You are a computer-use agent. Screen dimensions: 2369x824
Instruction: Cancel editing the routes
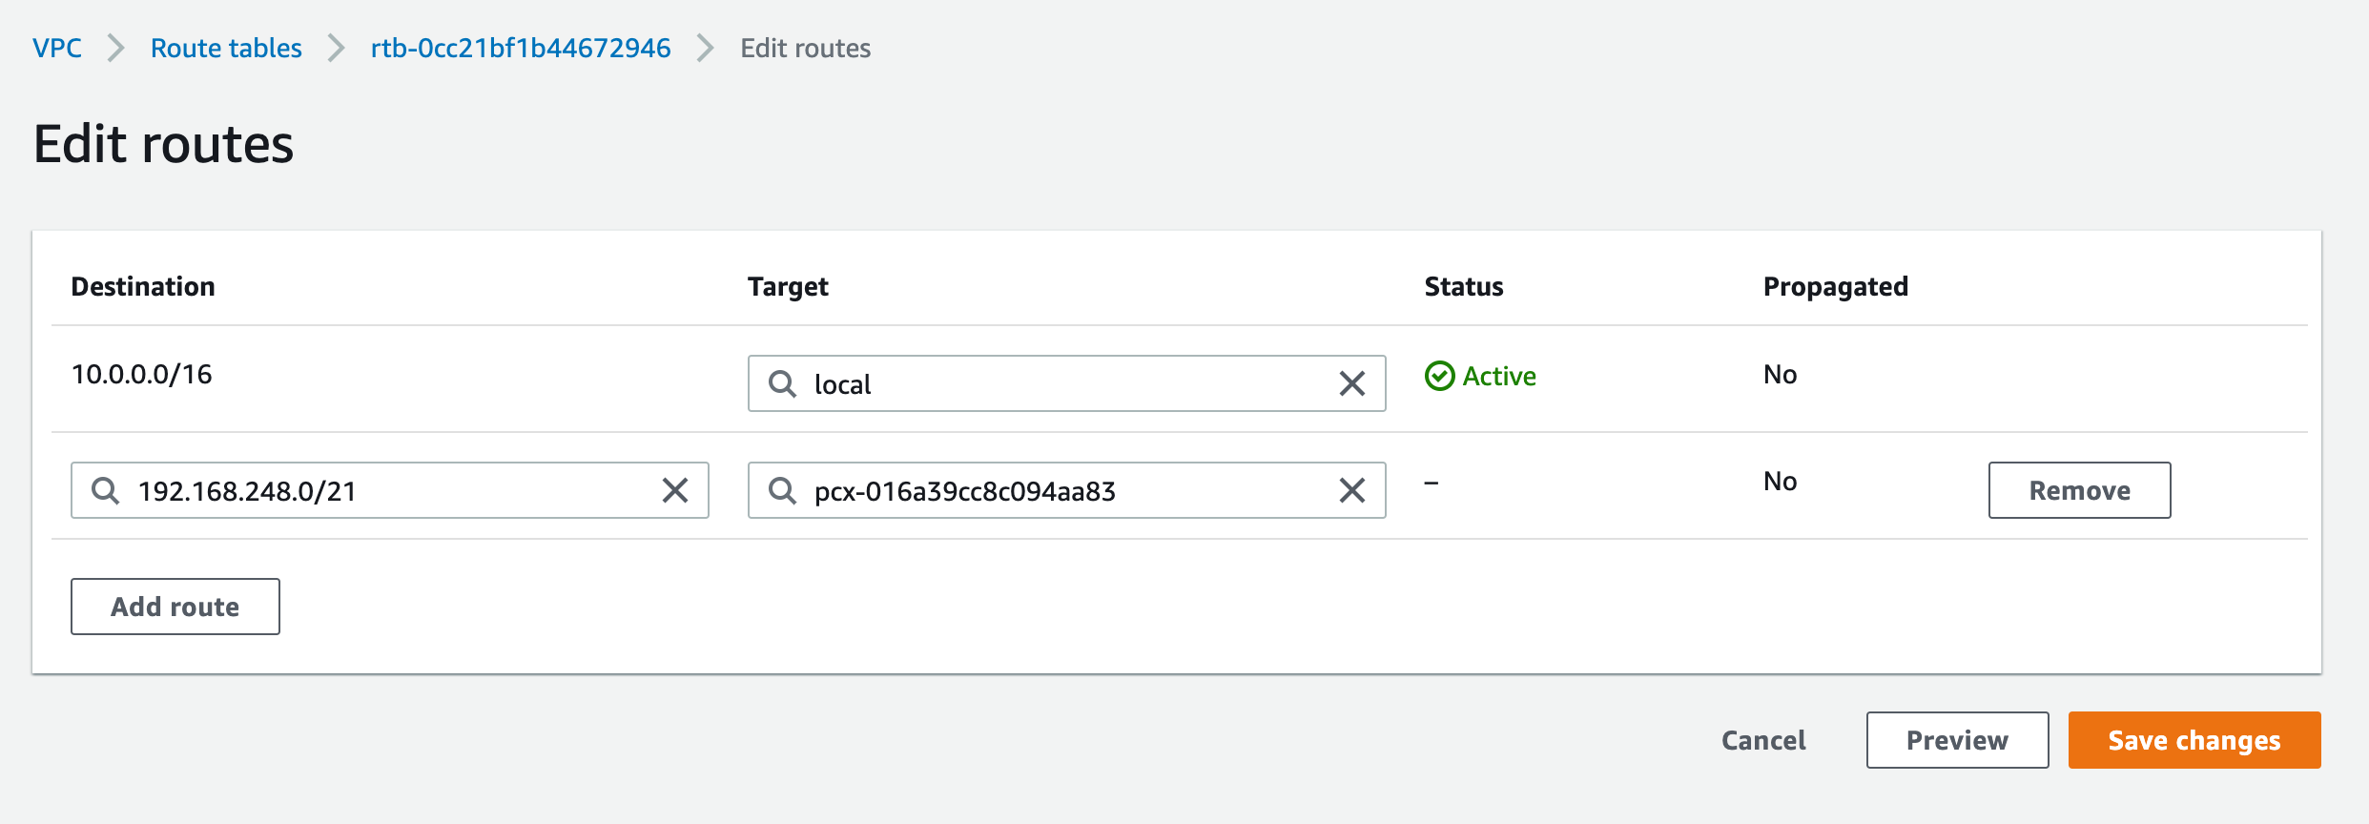coord(1763,740)
